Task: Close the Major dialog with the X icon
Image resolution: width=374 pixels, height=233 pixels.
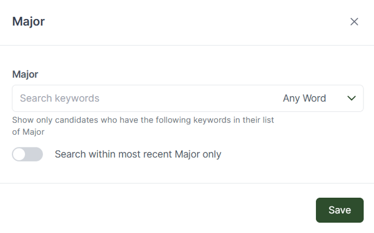Action: 354,22
